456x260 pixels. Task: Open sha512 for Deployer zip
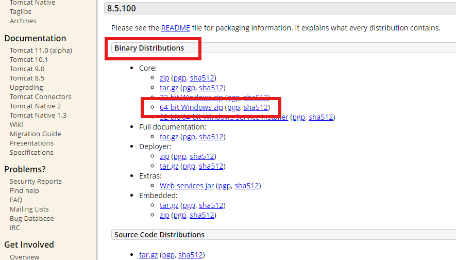click(x=202, y=156)
